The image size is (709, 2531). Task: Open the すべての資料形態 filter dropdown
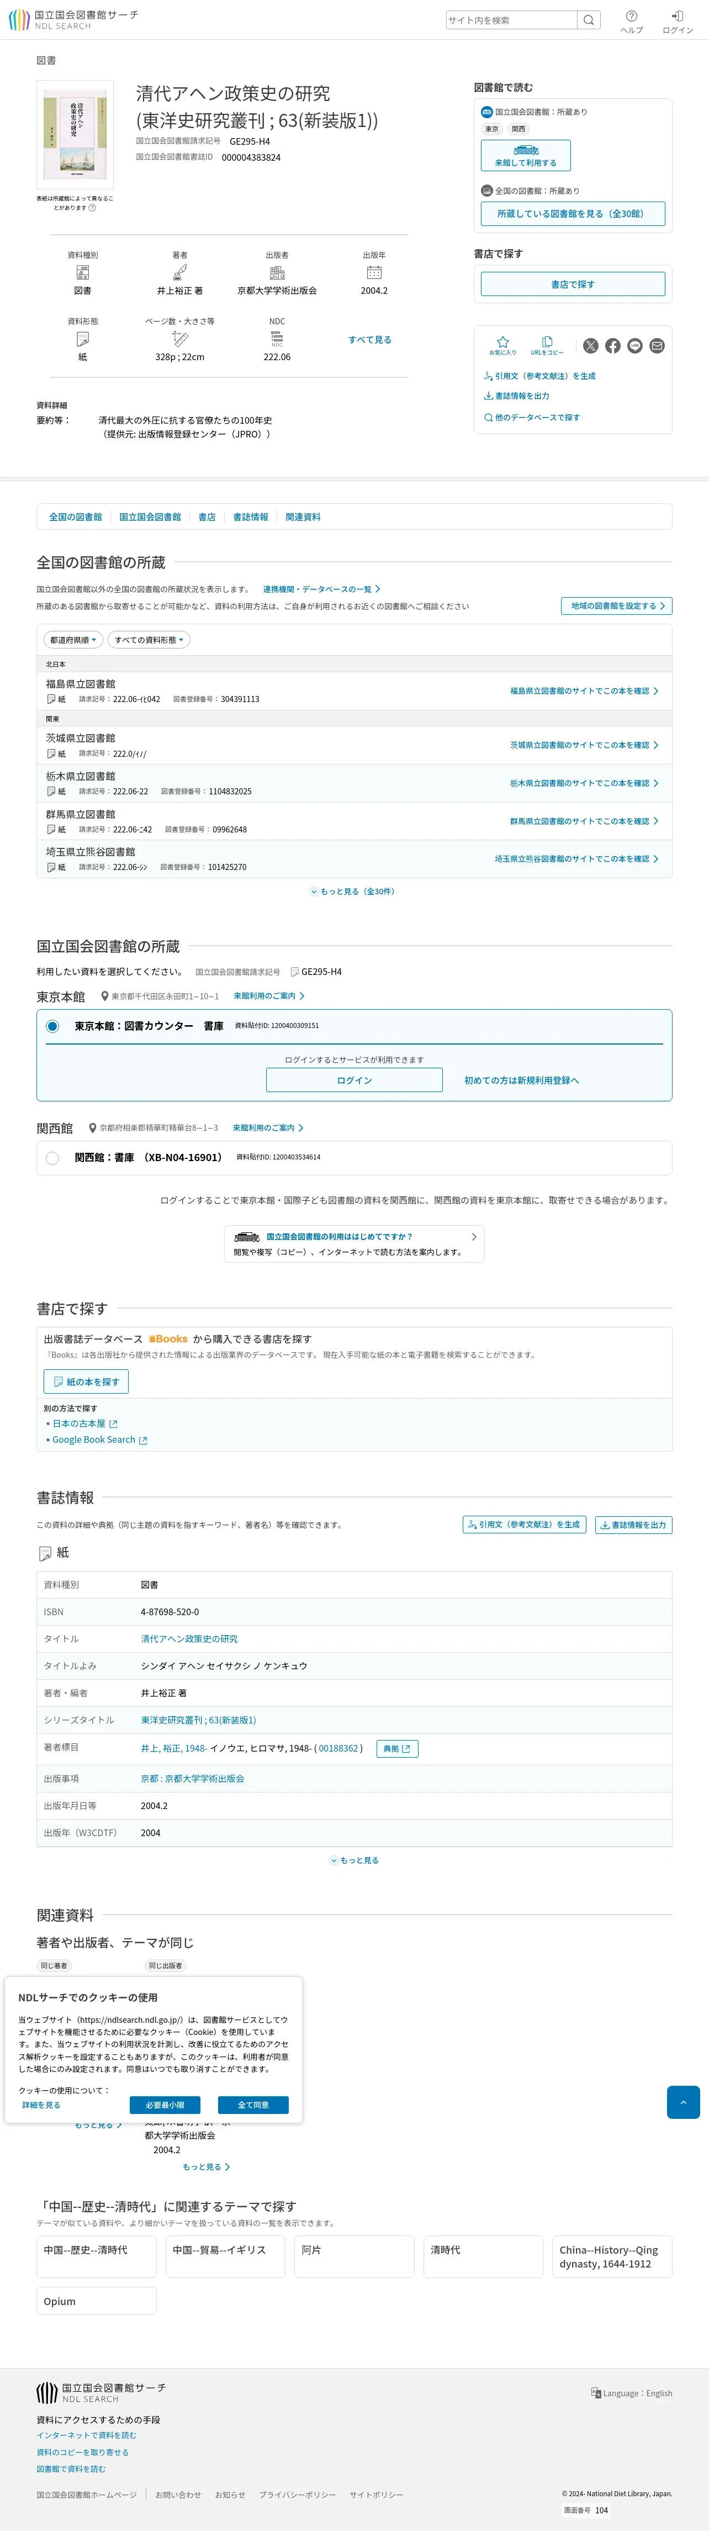click(x=149, y=640)
